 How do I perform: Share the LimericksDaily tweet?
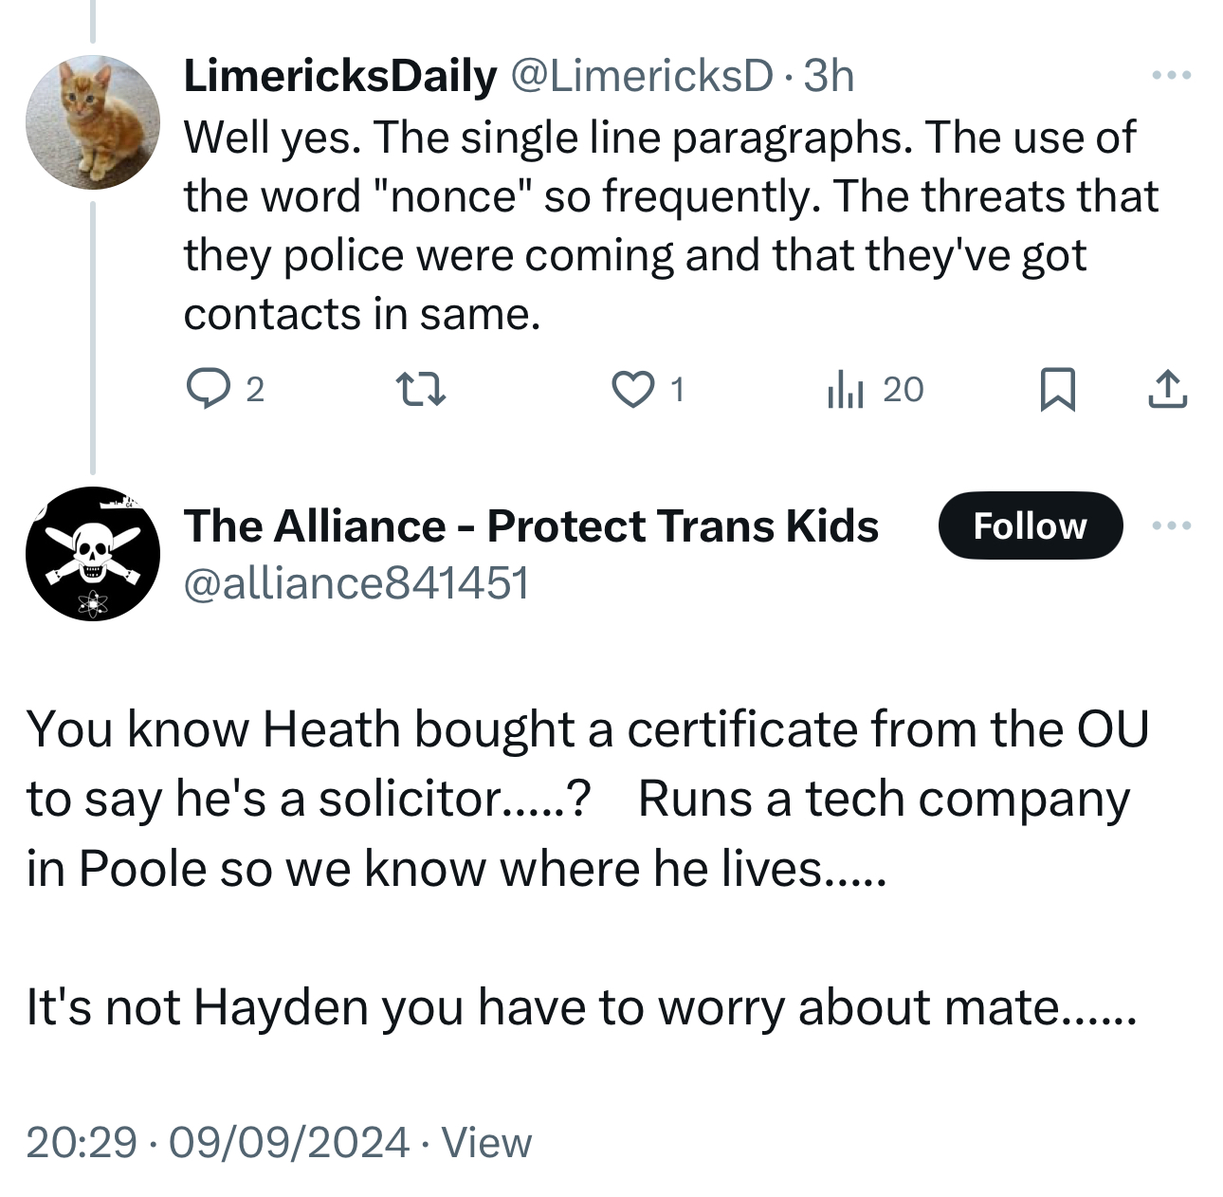[1167, 390]
